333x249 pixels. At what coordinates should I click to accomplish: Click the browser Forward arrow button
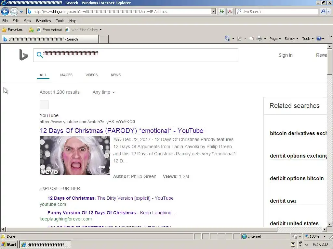pos(14,11)
